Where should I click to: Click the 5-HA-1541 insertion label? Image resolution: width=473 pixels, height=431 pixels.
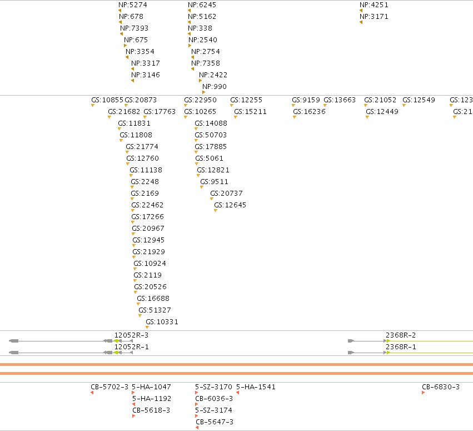(256, 387)
